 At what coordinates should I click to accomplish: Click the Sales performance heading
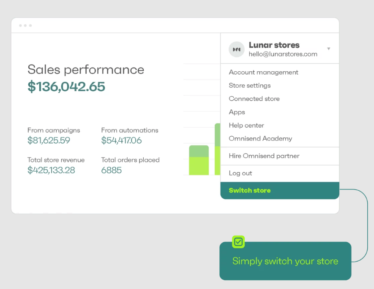click(86, 70)
